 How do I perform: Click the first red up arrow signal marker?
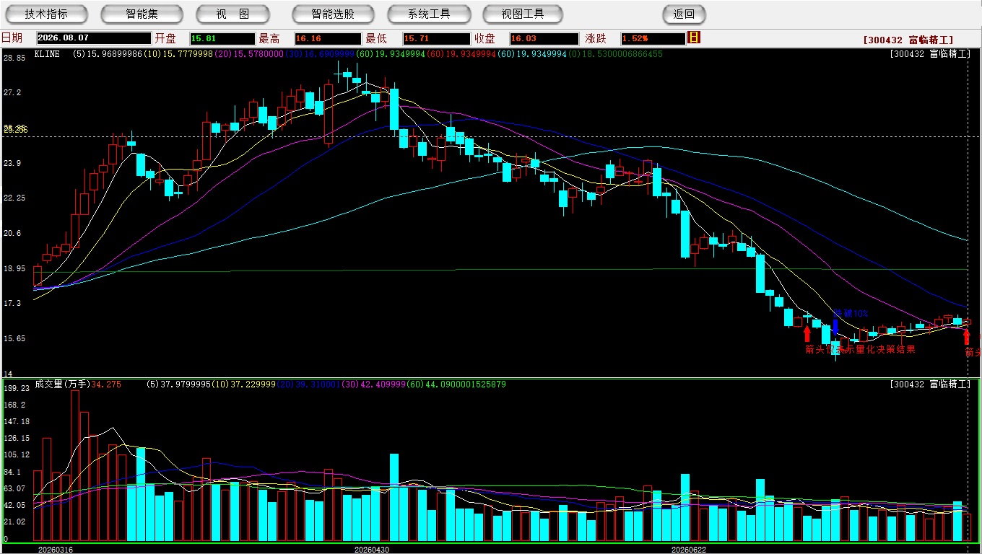807,333
